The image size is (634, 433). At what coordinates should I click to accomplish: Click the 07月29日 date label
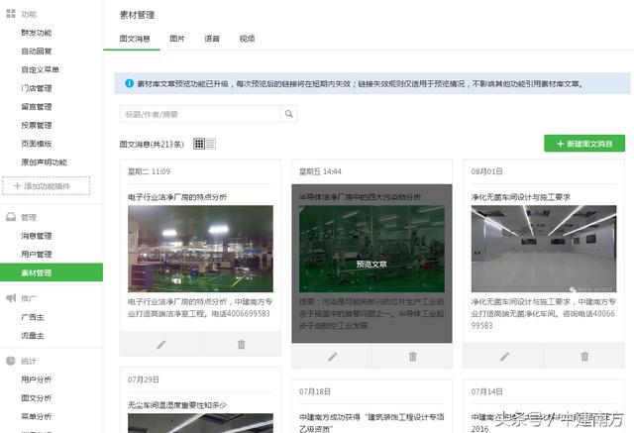144,379
